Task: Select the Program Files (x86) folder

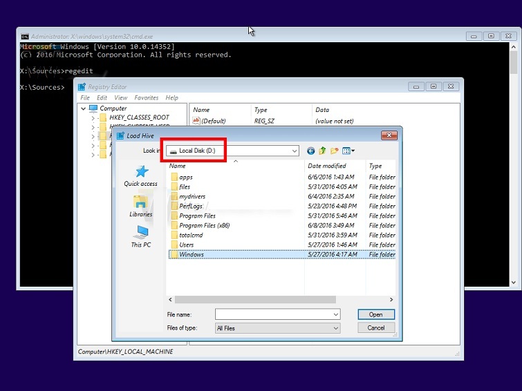Action: pos(204,225)
